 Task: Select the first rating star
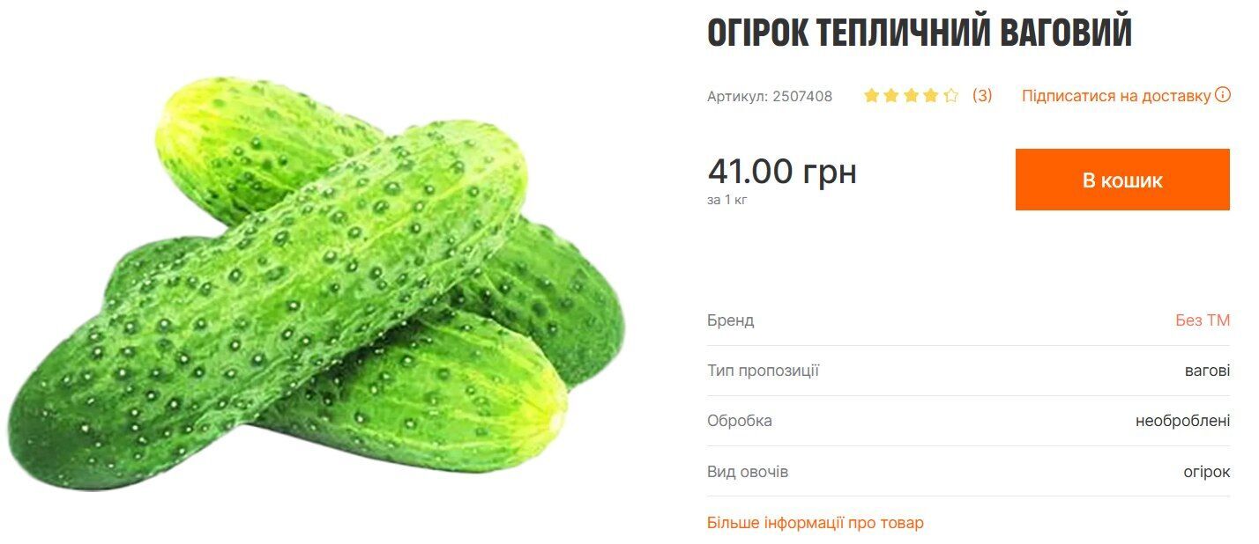tap(870, 94)
